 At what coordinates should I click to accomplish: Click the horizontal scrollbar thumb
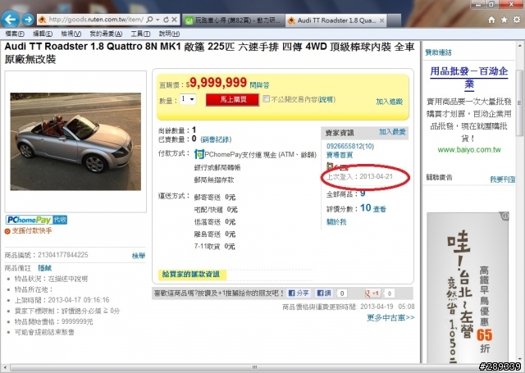254,367
